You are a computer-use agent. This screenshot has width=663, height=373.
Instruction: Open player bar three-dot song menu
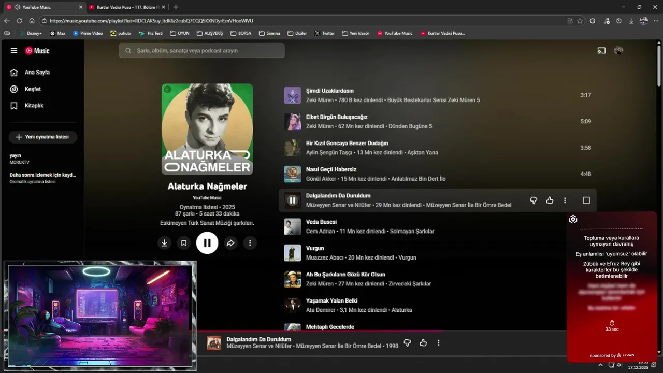point(439,343)
